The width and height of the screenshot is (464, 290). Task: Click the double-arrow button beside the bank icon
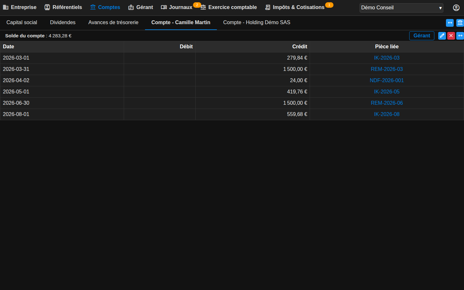tap(450, 23)
